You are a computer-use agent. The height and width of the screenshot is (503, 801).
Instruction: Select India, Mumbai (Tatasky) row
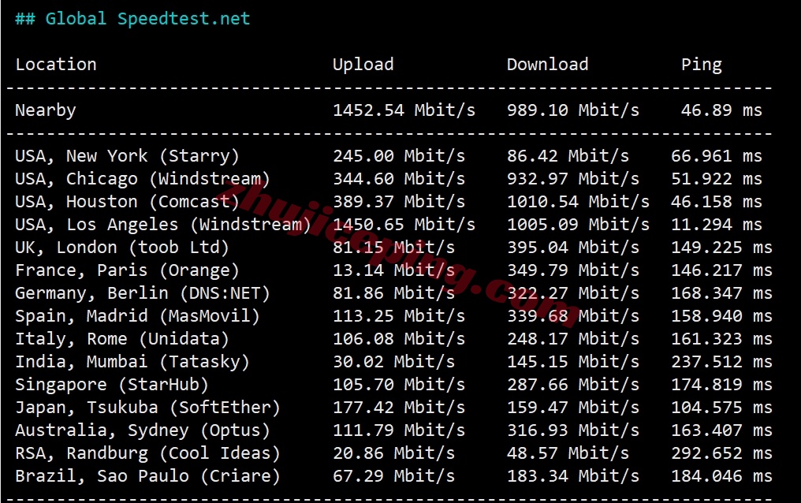[x=394, y=362]
